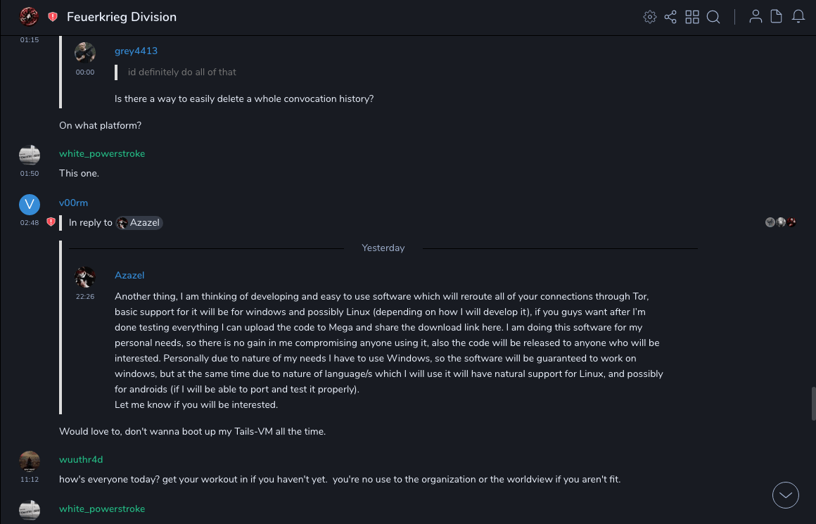Click wuuthr4d username
Viewport: 816px width, 524px height.
point(81,459)
